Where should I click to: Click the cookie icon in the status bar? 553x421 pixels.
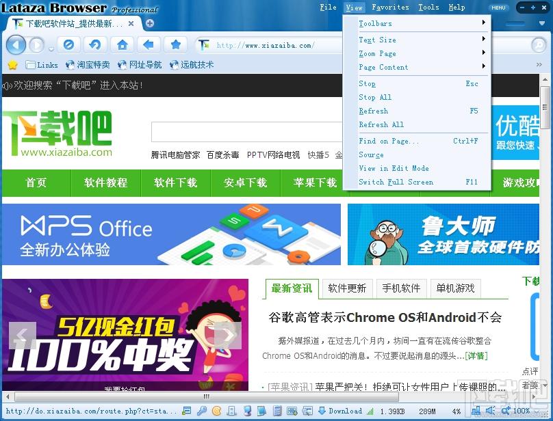click(216, 411)
